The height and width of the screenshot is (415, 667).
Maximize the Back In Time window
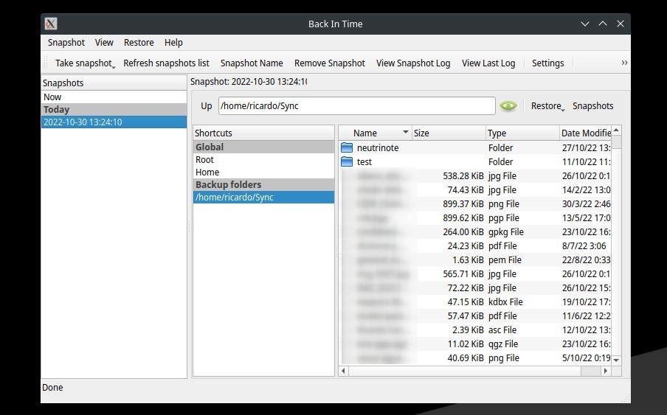(x=603, y=24)
